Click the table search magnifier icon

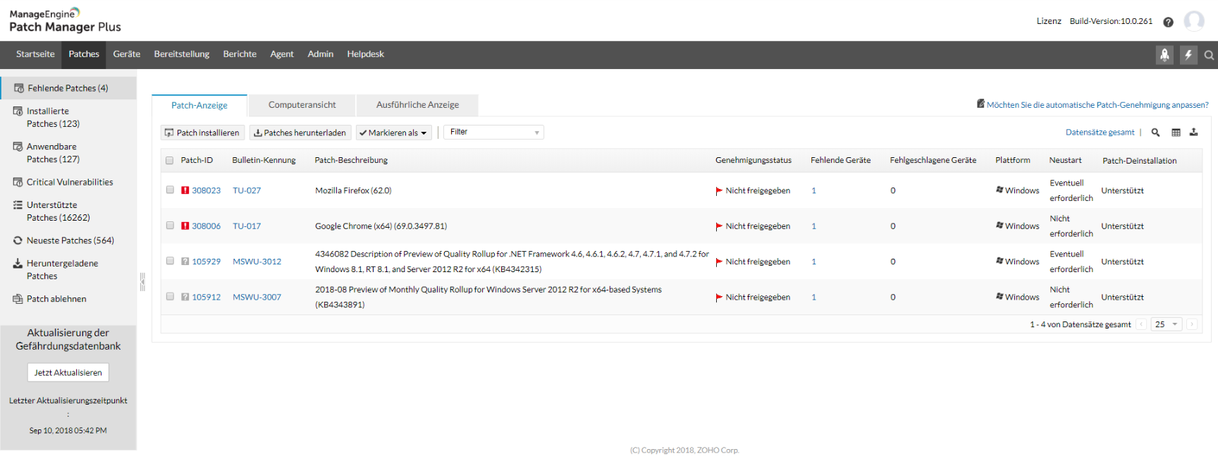tap(1155, 133)
